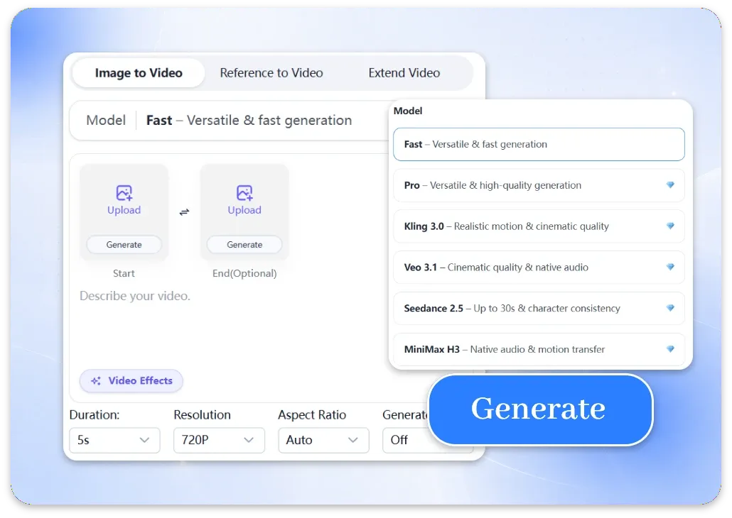Open the Model selector showing Fast
732x518 pixels.
point(229,121)
